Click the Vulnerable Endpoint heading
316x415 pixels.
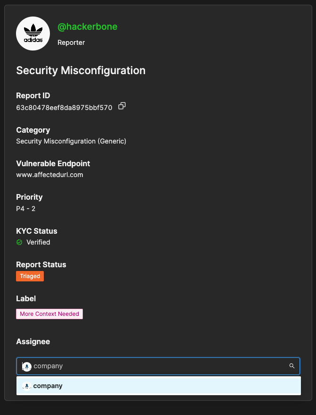[53, 163]
